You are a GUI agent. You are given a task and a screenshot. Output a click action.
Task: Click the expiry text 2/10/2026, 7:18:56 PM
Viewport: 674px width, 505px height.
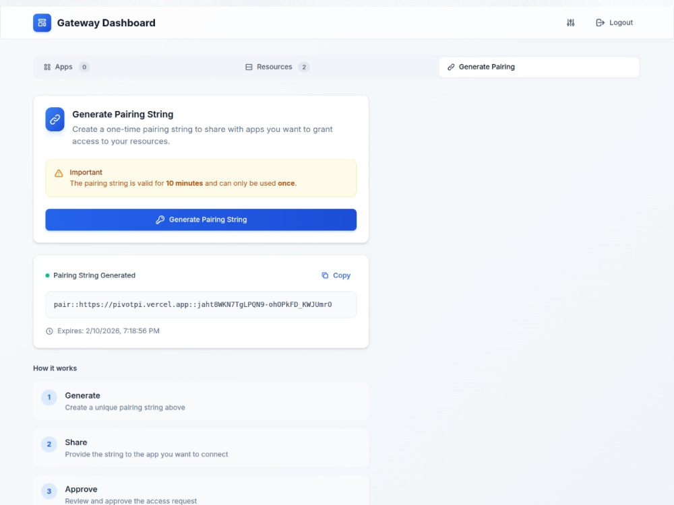coord(123,331)
